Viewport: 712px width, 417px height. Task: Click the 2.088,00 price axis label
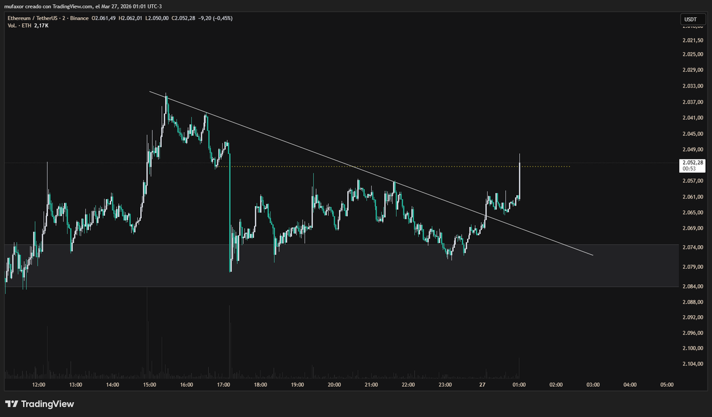click(x=692, y=302)
